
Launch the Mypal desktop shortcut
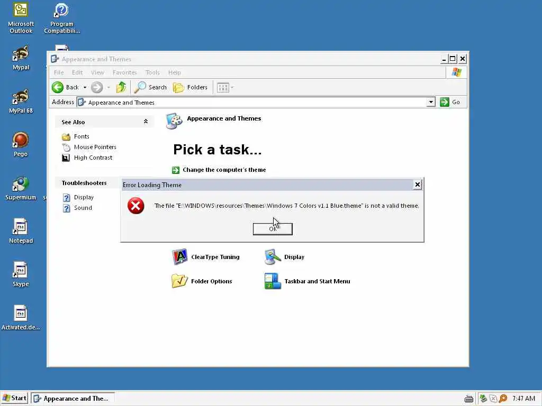pos(21,58)
